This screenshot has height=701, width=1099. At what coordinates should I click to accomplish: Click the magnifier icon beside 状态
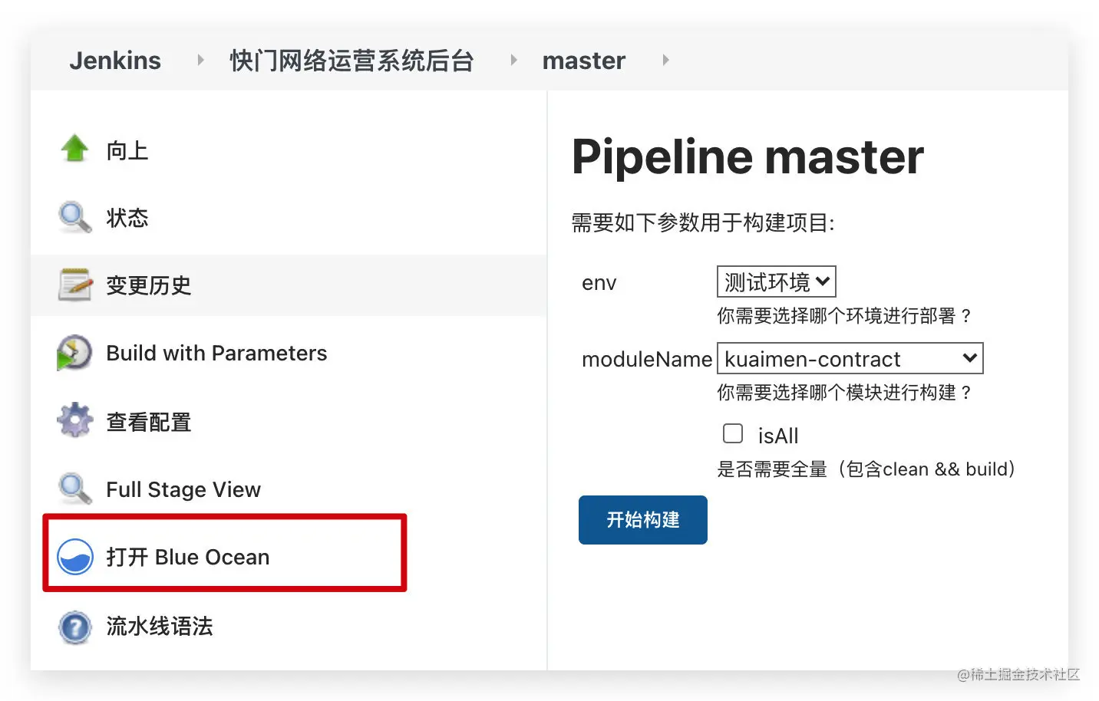click(74, 218)
